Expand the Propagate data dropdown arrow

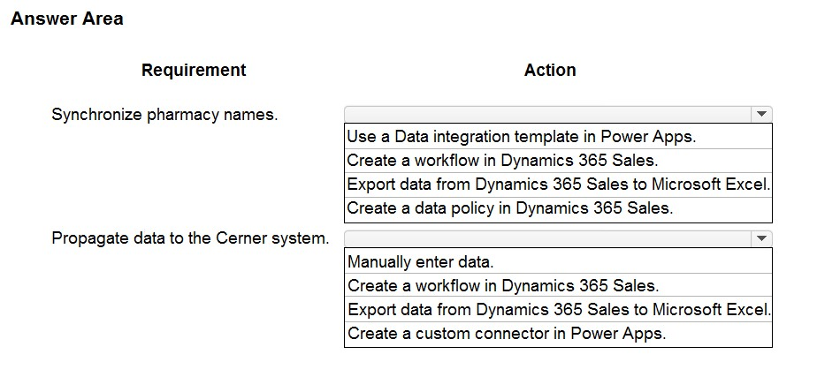pyautogui.click(x=760, y=239)
